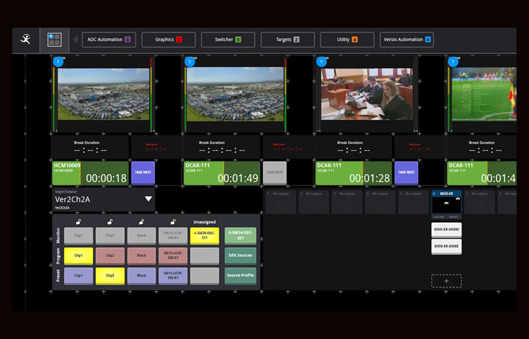Viewport: 529px width, 339px height.
Task: Click blank Program button under Unassigned
Action: pos(204,255)
